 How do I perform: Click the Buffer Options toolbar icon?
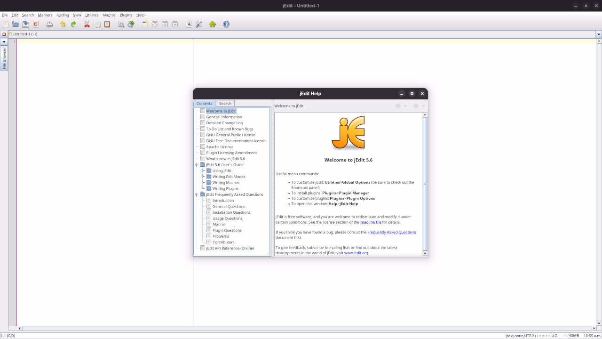pyautogui.click(x=189, y=24)
